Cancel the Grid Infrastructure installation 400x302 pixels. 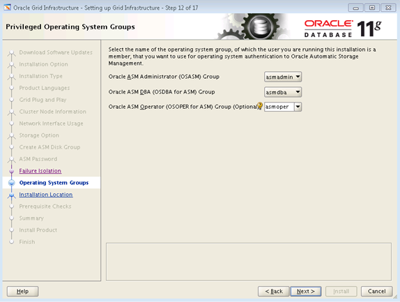coord(376,292)
